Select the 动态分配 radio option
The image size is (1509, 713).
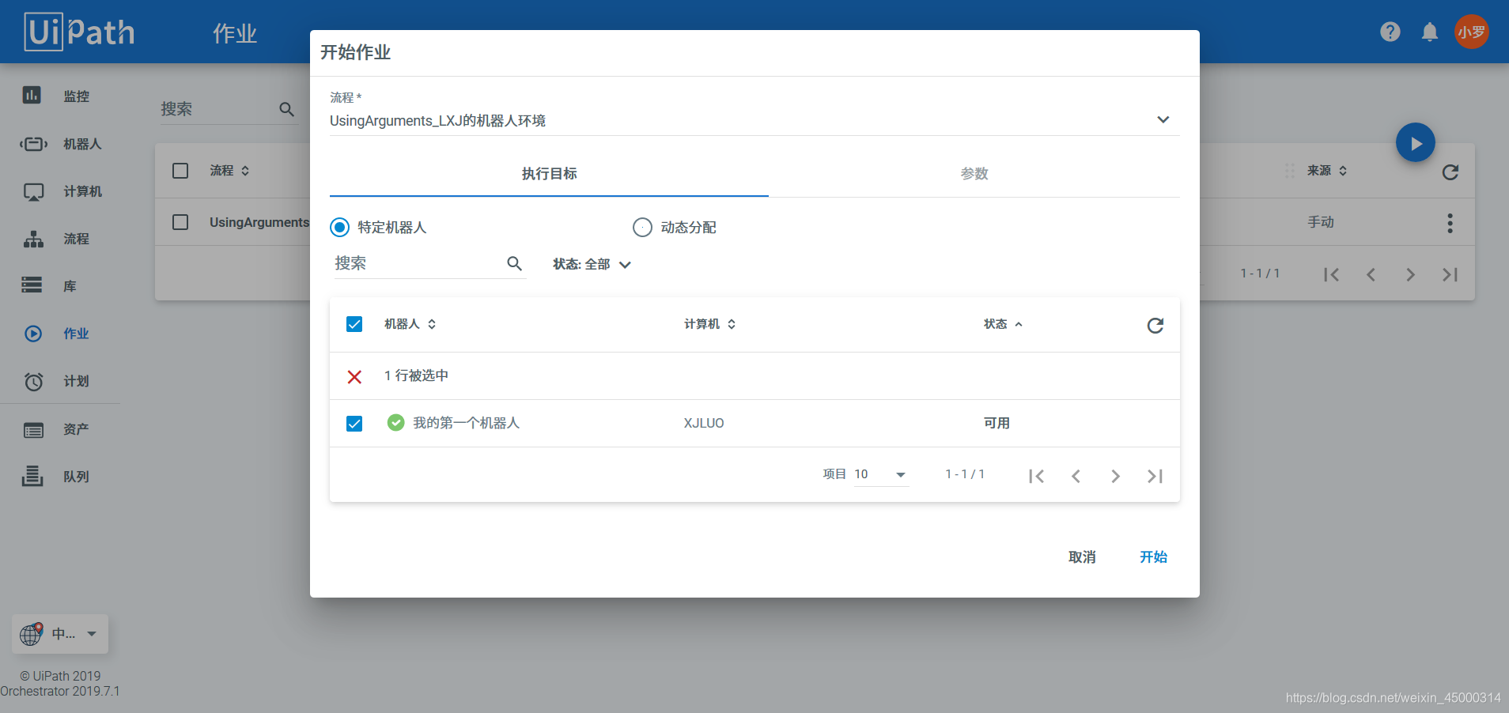click(642, 228)
